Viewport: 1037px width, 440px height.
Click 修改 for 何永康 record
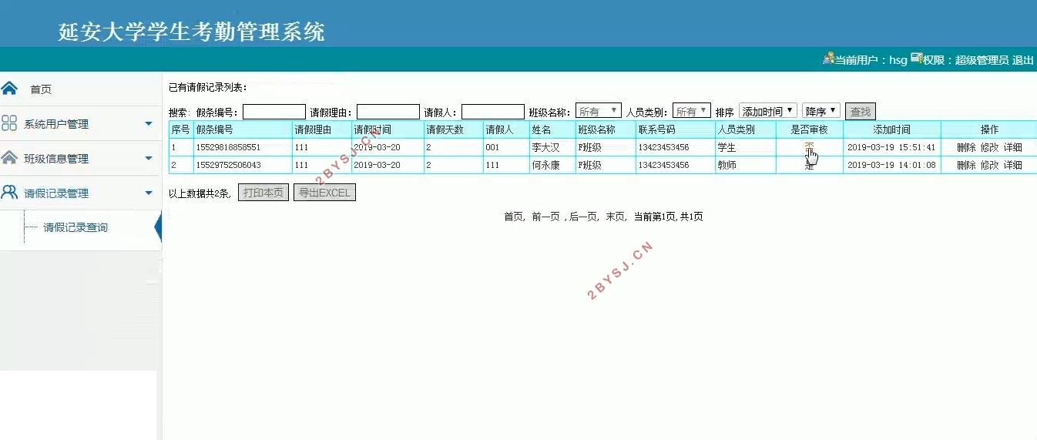click(989, 165)
